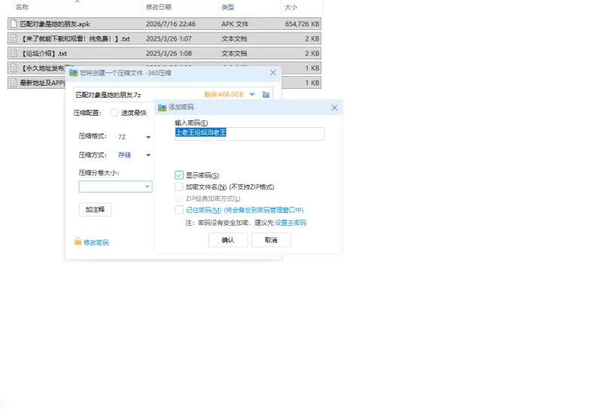Screen dimensions: 602x410
Task: Click the icon of the 最新地址及APP file
Action: (14, 83)
